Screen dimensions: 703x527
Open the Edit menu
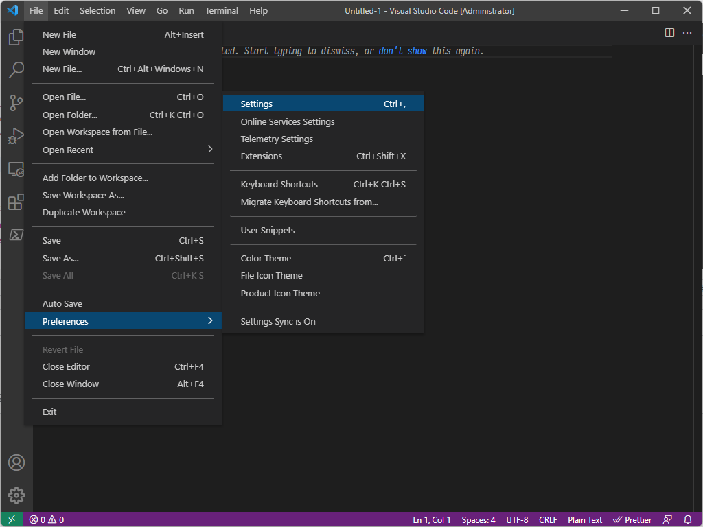coord(61,10)
